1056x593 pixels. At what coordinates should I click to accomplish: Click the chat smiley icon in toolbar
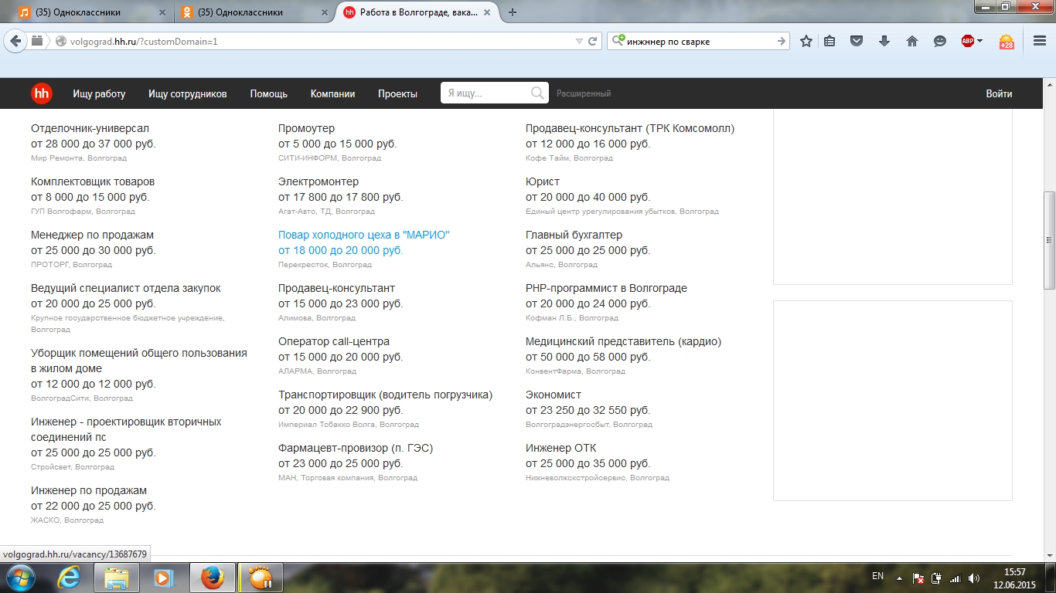point(940,42)
